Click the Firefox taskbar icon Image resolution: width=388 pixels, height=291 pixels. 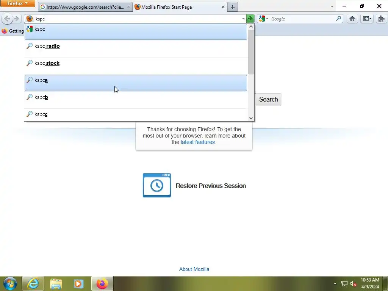pyautogui.click(x=102, y=283)
